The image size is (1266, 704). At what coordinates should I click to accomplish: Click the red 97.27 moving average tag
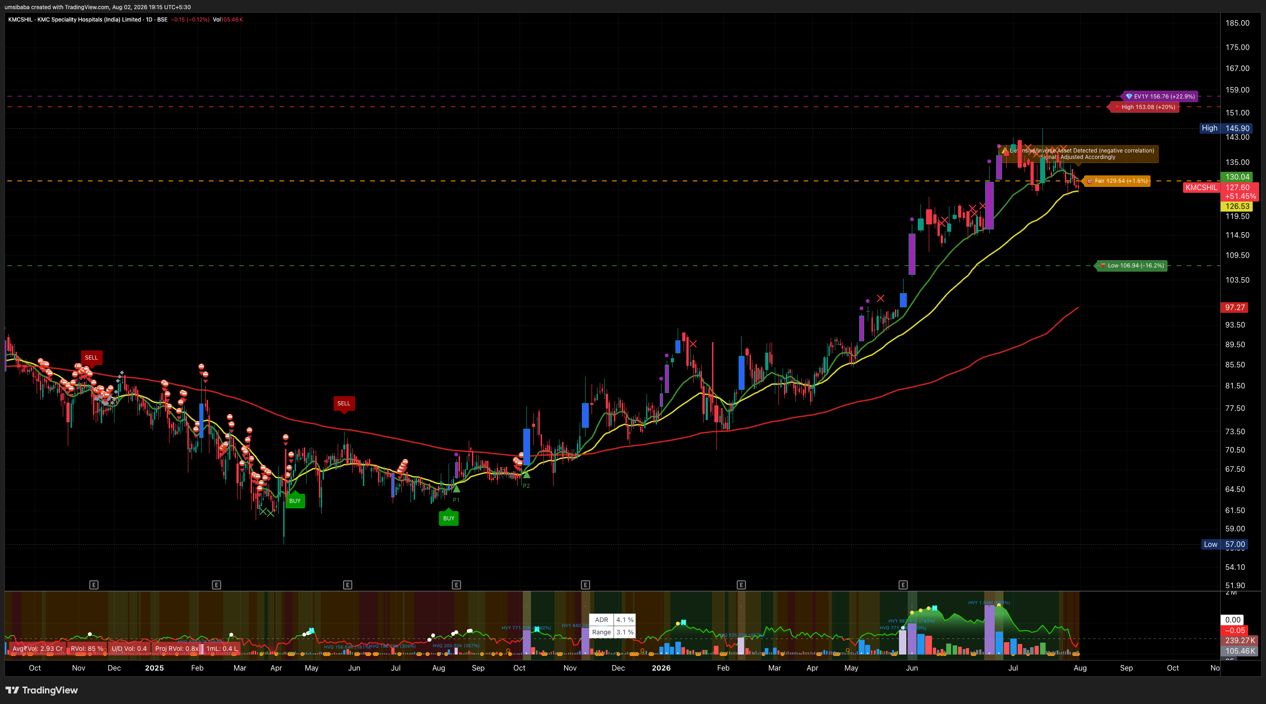tap(1234, 307)
